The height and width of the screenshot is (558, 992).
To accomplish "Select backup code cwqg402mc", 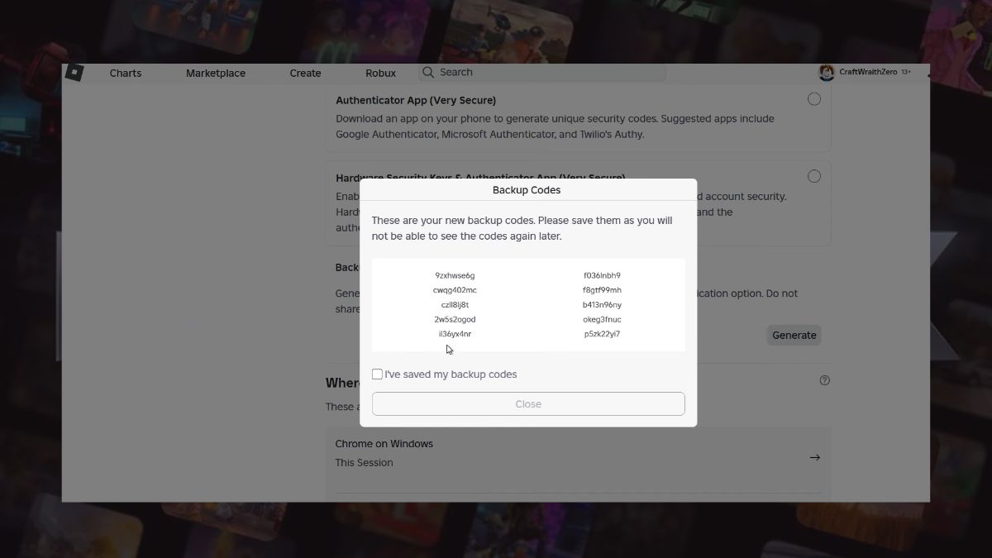I will click(455, 290).
